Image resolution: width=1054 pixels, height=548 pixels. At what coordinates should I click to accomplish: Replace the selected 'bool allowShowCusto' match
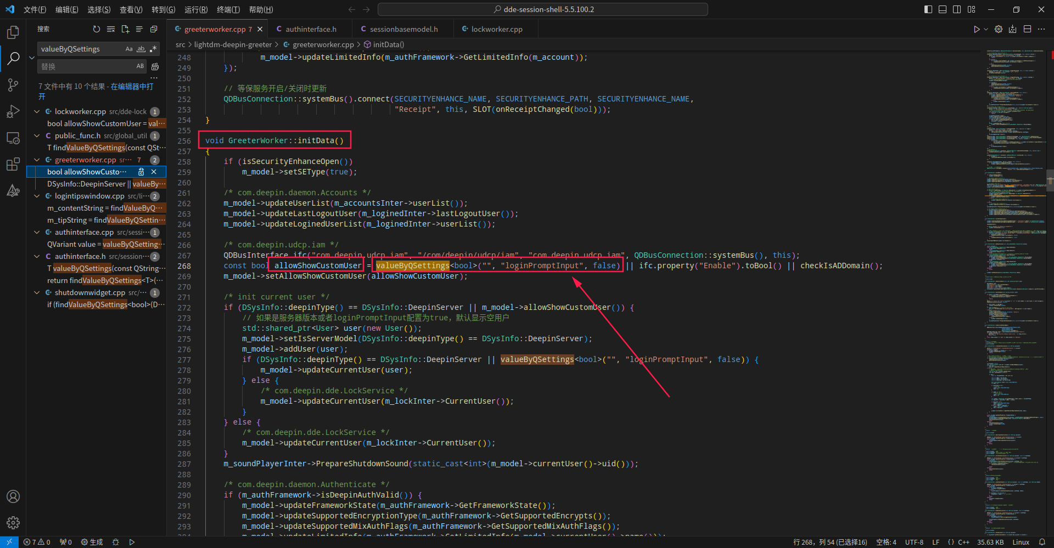[141, 172]
